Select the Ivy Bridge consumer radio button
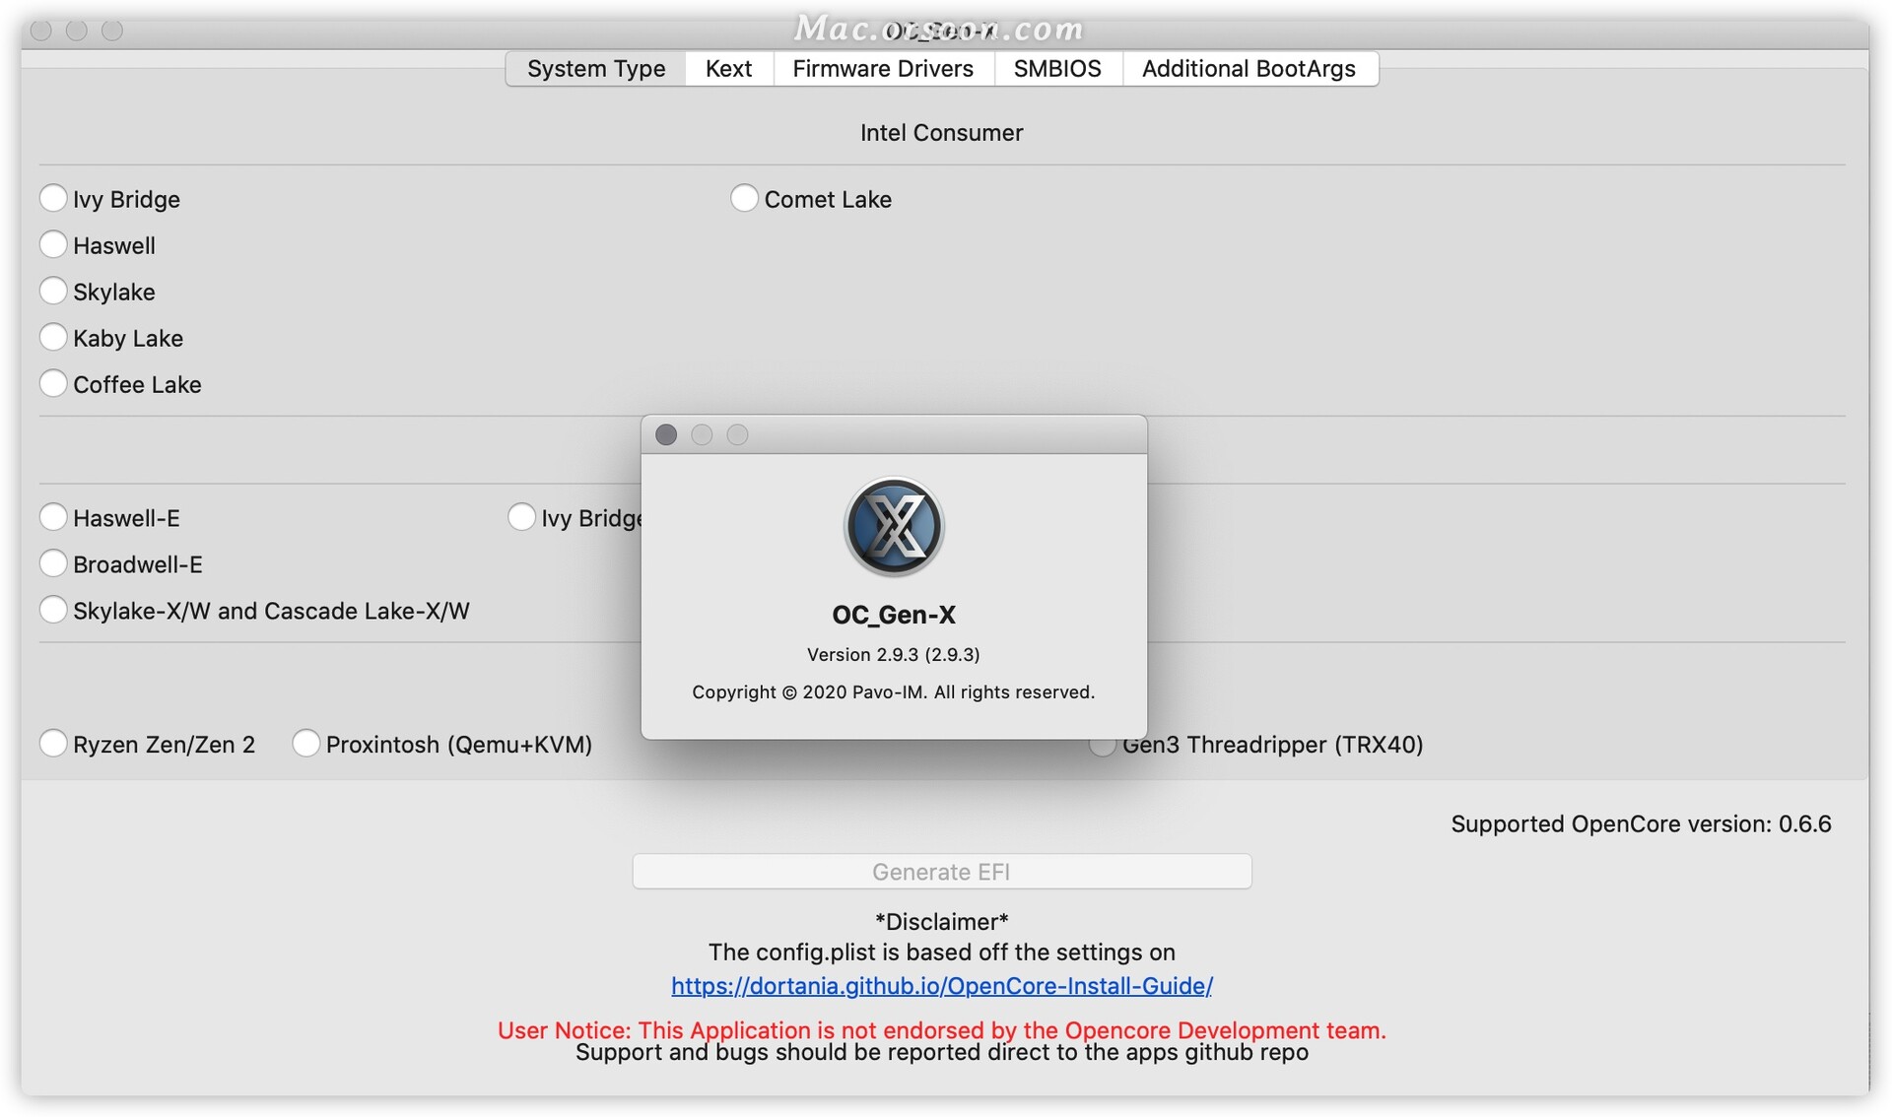 (x=53, y=198)
